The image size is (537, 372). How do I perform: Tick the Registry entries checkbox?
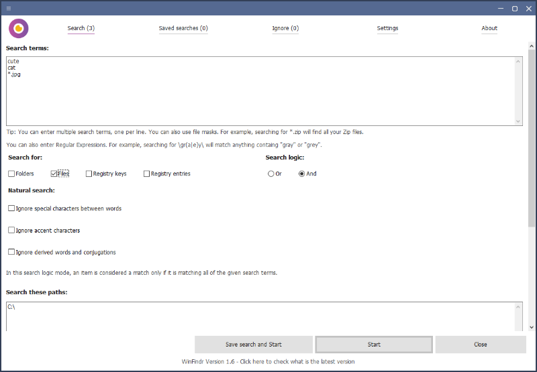tap(146, 174)
